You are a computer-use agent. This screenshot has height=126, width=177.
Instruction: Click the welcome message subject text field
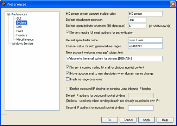[x=114, y=58]
